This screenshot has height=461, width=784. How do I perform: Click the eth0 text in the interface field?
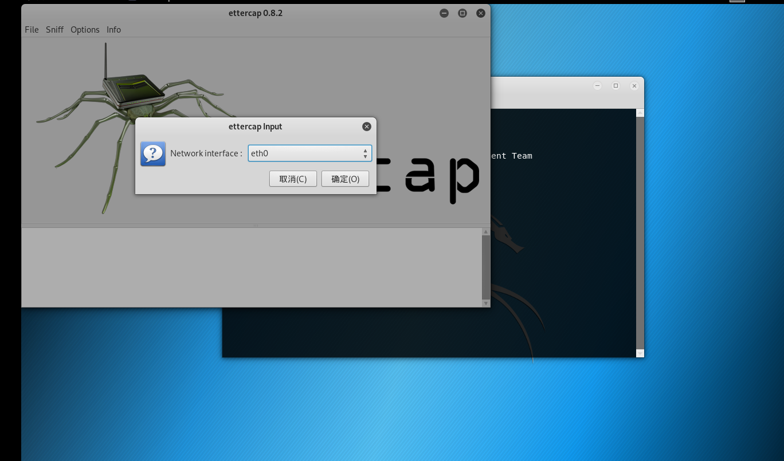point(260,153)
